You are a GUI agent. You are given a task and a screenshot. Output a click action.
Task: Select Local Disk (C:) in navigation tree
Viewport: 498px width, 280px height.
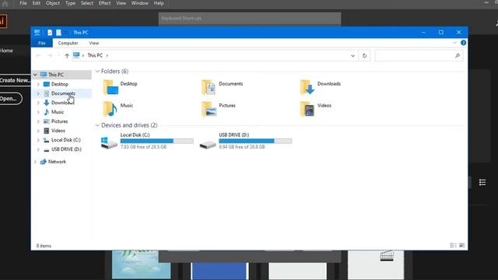65,140
